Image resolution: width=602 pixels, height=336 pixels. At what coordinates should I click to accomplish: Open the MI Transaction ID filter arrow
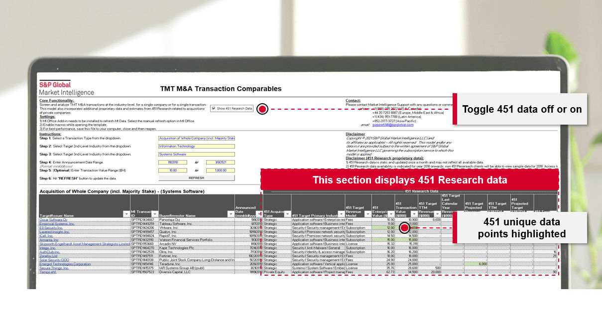coord(155,214)
